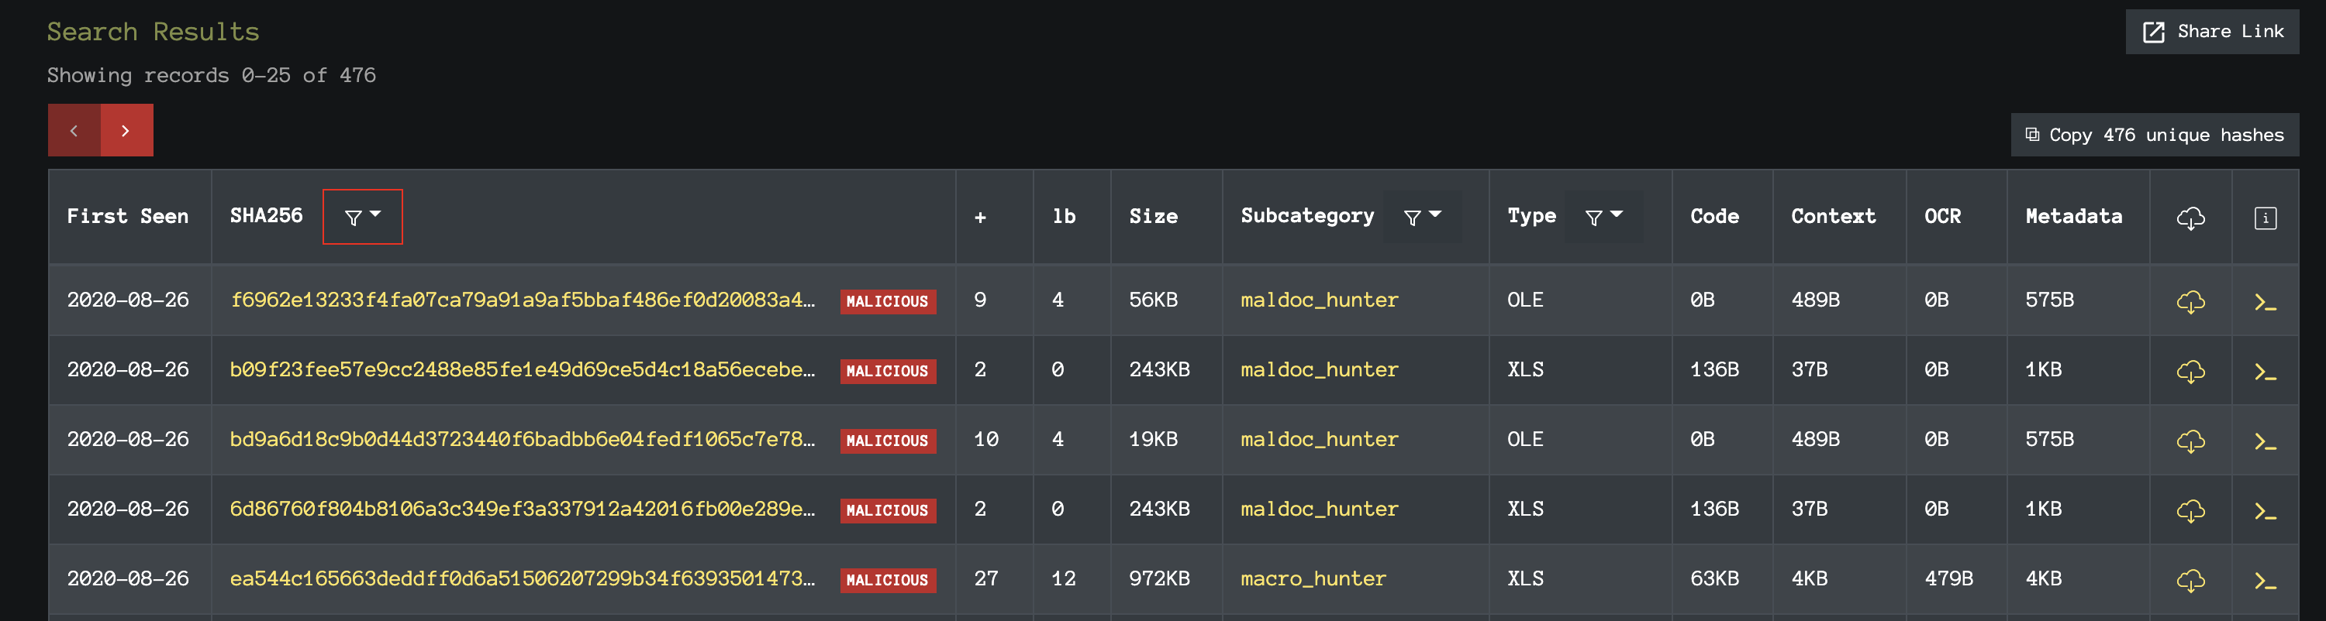
Task: Open hash ea544c165663deddff0d link
Action: pos(522,578)
